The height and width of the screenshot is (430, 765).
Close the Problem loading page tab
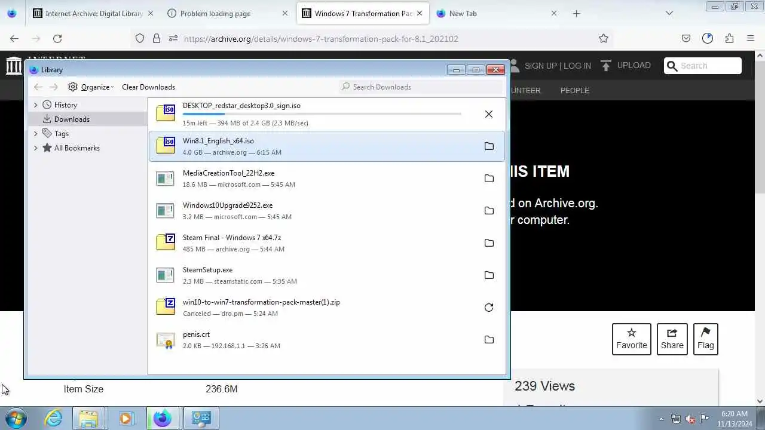tap(285, 13)
